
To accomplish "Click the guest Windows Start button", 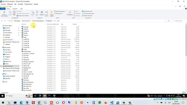I will point(2,96).
